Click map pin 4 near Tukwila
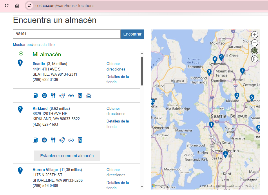 point(225,154)
